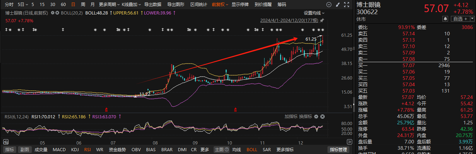The height and width of the screenshot is (154, 476).
Task: Open BOLL indicator settings gear
Action: pyautogui.click(x=53, y=13)
